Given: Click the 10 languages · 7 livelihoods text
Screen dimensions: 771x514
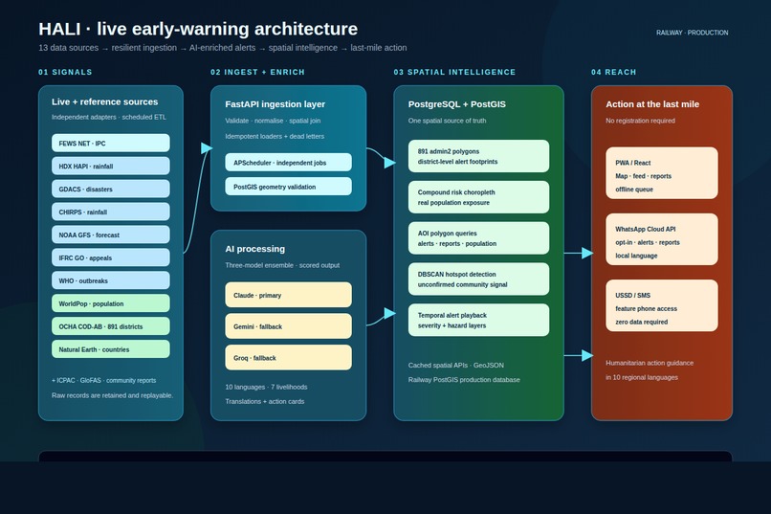Looking at the screenshot, I should (x=266, y=387).
